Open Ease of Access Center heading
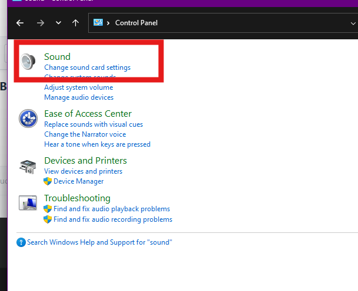 (x=88, y=113)
